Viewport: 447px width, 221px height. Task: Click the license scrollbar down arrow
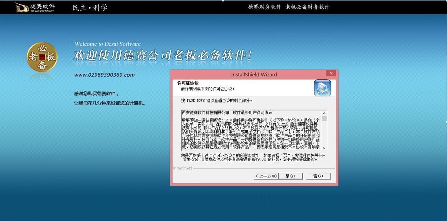(x=324, y=148)
